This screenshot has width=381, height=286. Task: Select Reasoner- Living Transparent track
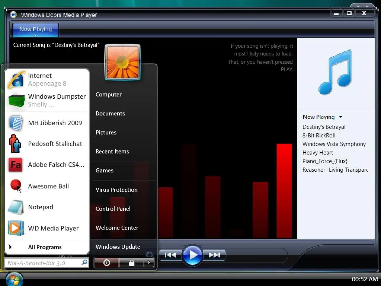point(335,169)
